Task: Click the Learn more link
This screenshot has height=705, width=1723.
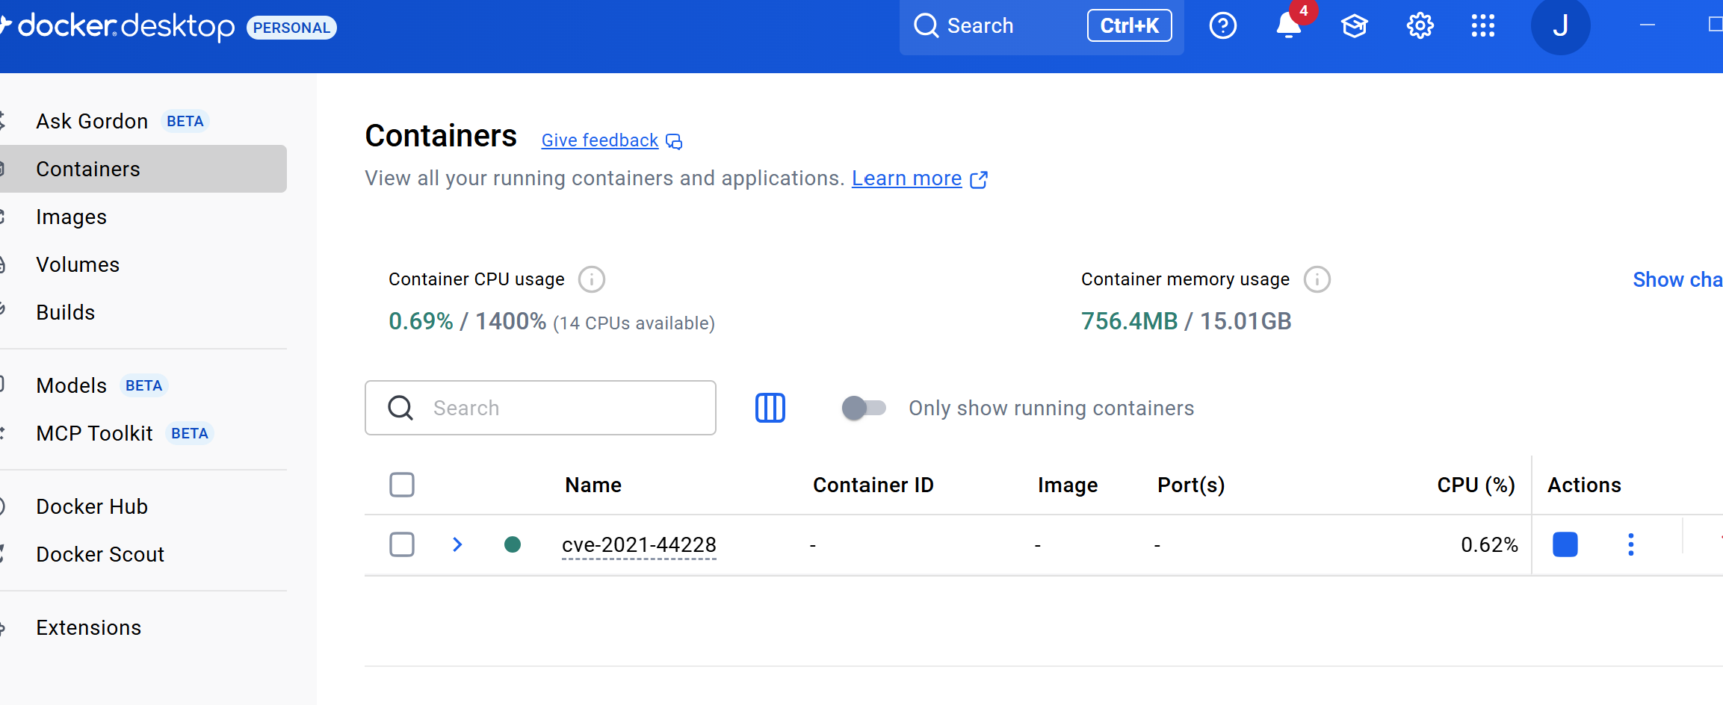Action: [906, 178]
